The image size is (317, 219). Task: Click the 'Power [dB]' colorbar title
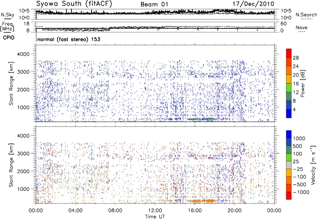coord(303,83)
